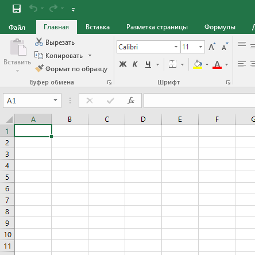Undo the last action
255x255 pixels.
pos(33,9)
